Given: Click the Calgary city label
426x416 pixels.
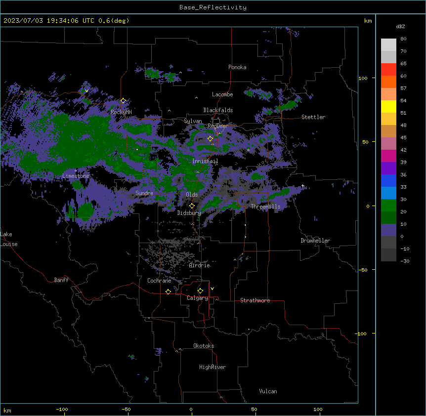Looking at the screenshot, I should pos(197,298).
